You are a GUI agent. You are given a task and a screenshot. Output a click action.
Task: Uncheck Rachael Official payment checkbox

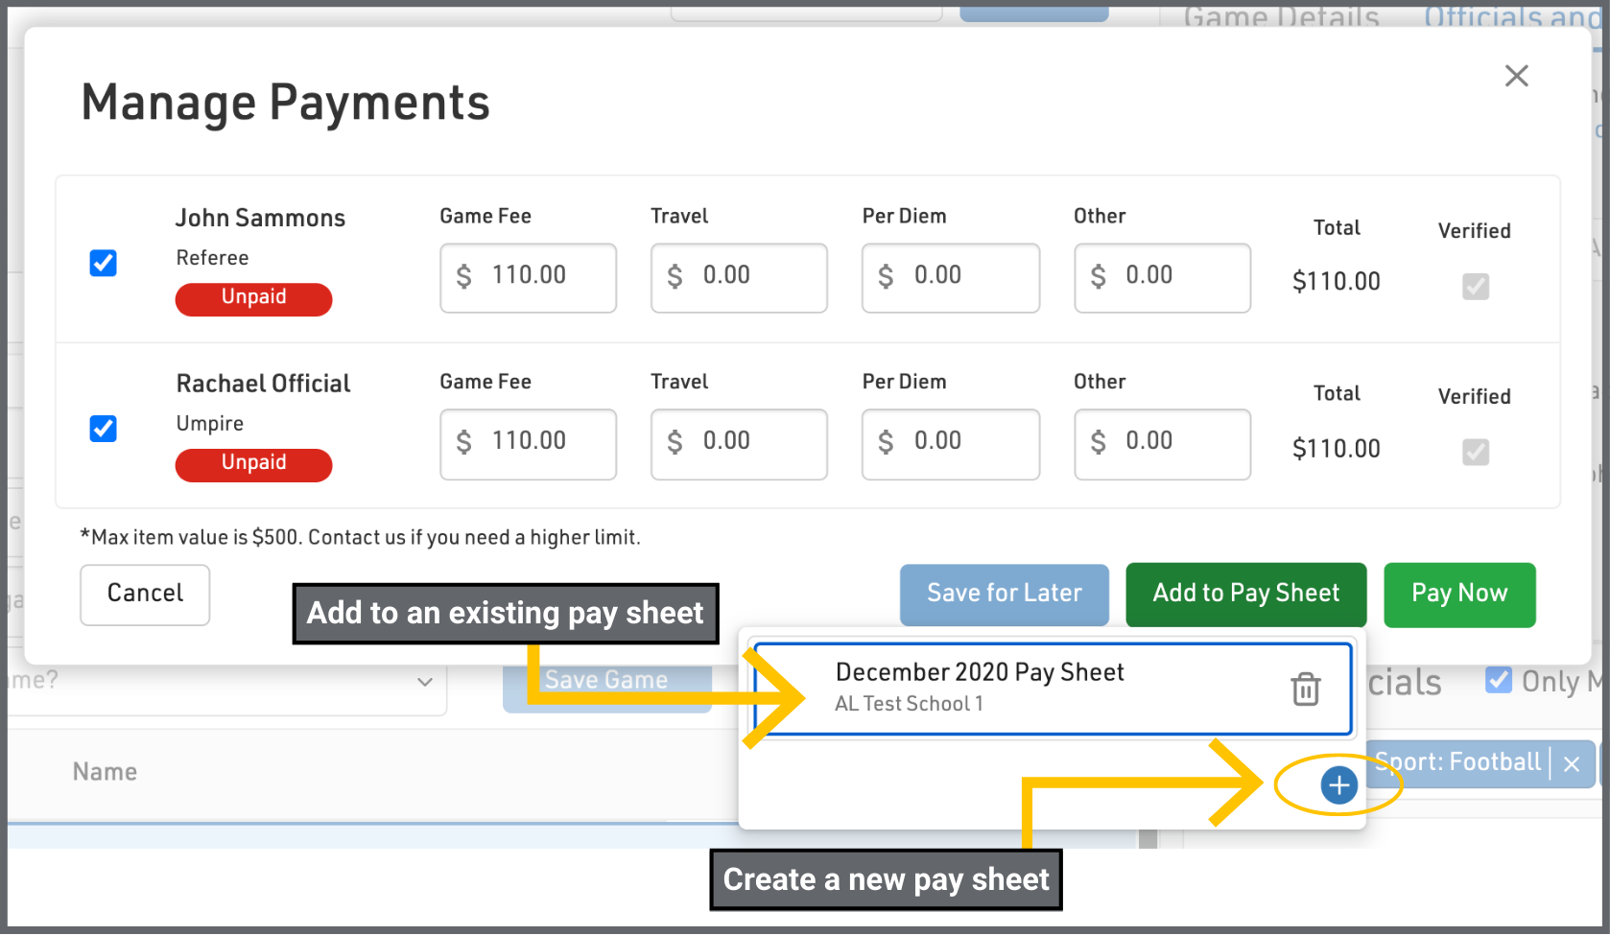point(104,429)
